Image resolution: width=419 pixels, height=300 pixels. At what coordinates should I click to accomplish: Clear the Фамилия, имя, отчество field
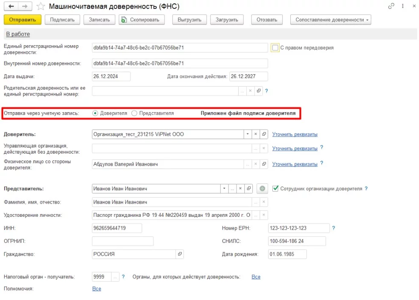tap(264, 202)
